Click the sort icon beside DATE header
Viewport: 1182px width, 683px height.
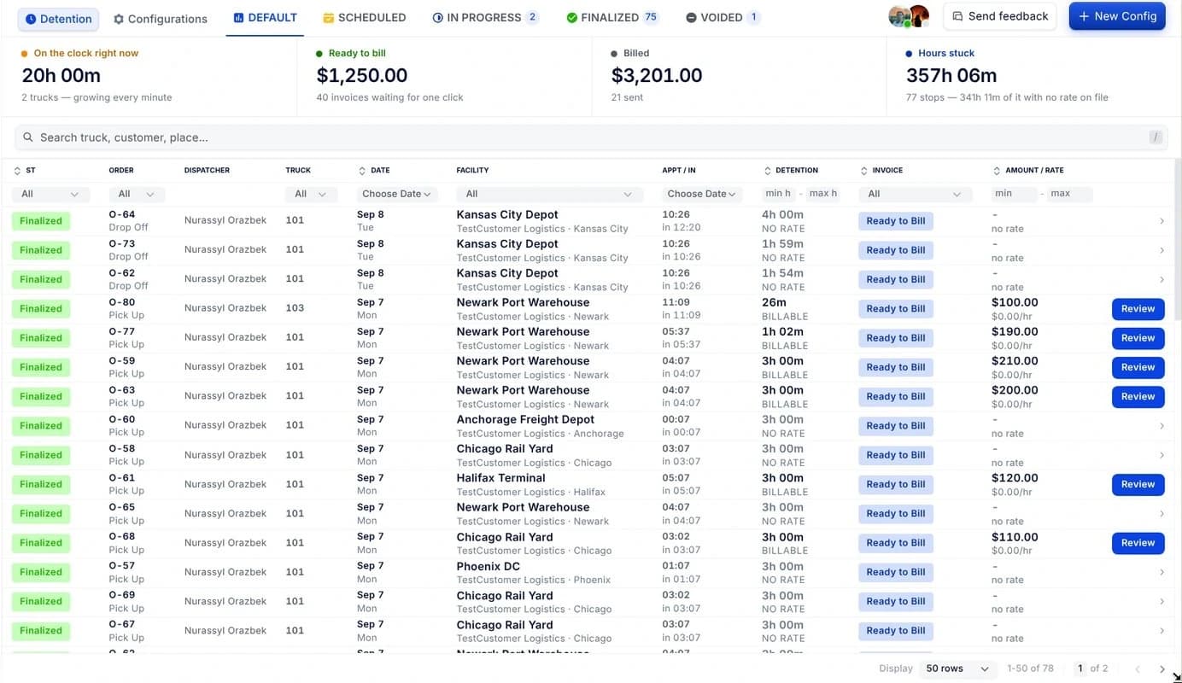pos(361,171)
